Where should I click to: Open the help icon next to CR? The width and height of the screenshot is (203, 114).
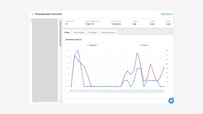[169, 21]
